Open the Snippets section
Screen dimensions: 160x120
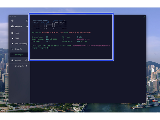click(x=18, y=49)
